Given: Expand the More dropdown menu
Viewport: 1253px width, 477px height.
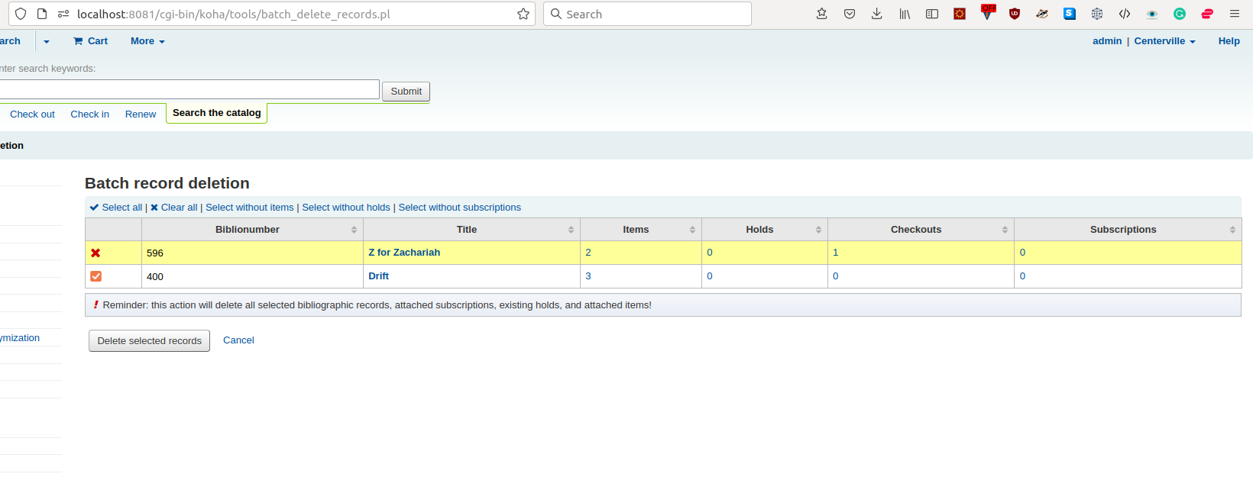Looking at the screenshot, I should (147, 41).
